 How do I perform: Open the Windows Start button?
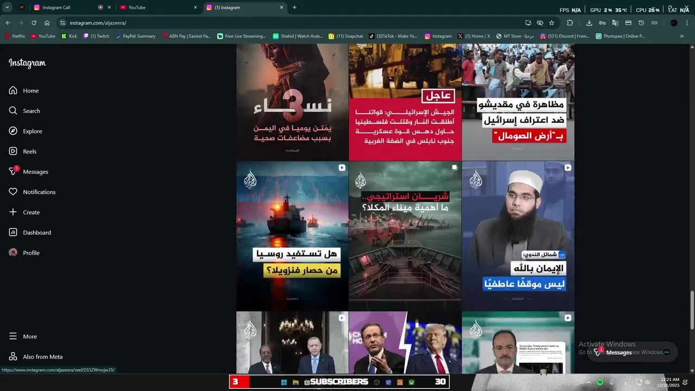click(x=283, y=382)
